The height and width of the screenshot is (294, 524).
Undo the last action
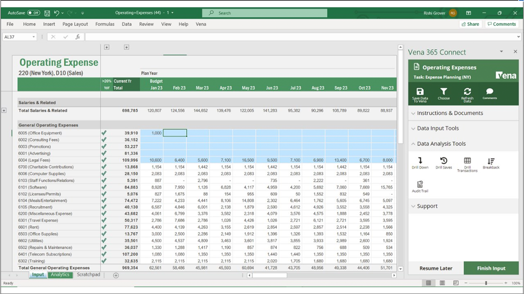[56, 13]
